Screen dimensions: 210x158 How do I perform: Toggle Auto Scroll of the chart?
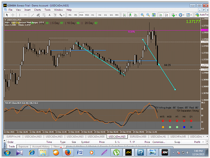(161, 15)
